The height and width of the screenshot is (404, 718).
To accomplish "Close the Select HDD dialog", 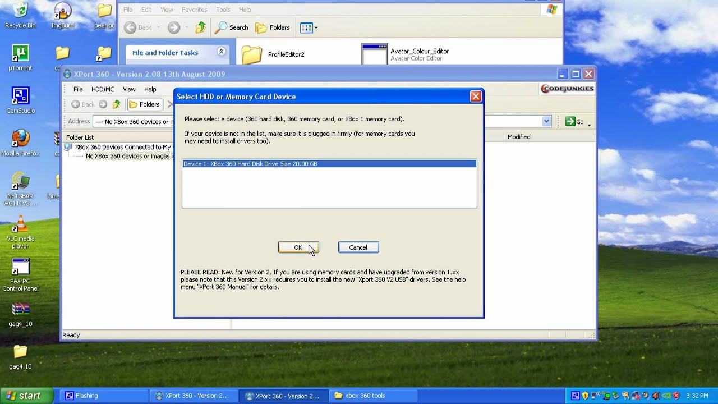I will pyautogui.click(x=476, y=97).
